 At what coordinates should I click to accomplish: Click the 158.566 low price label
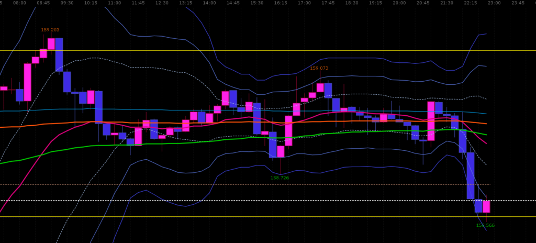(485, 225)
